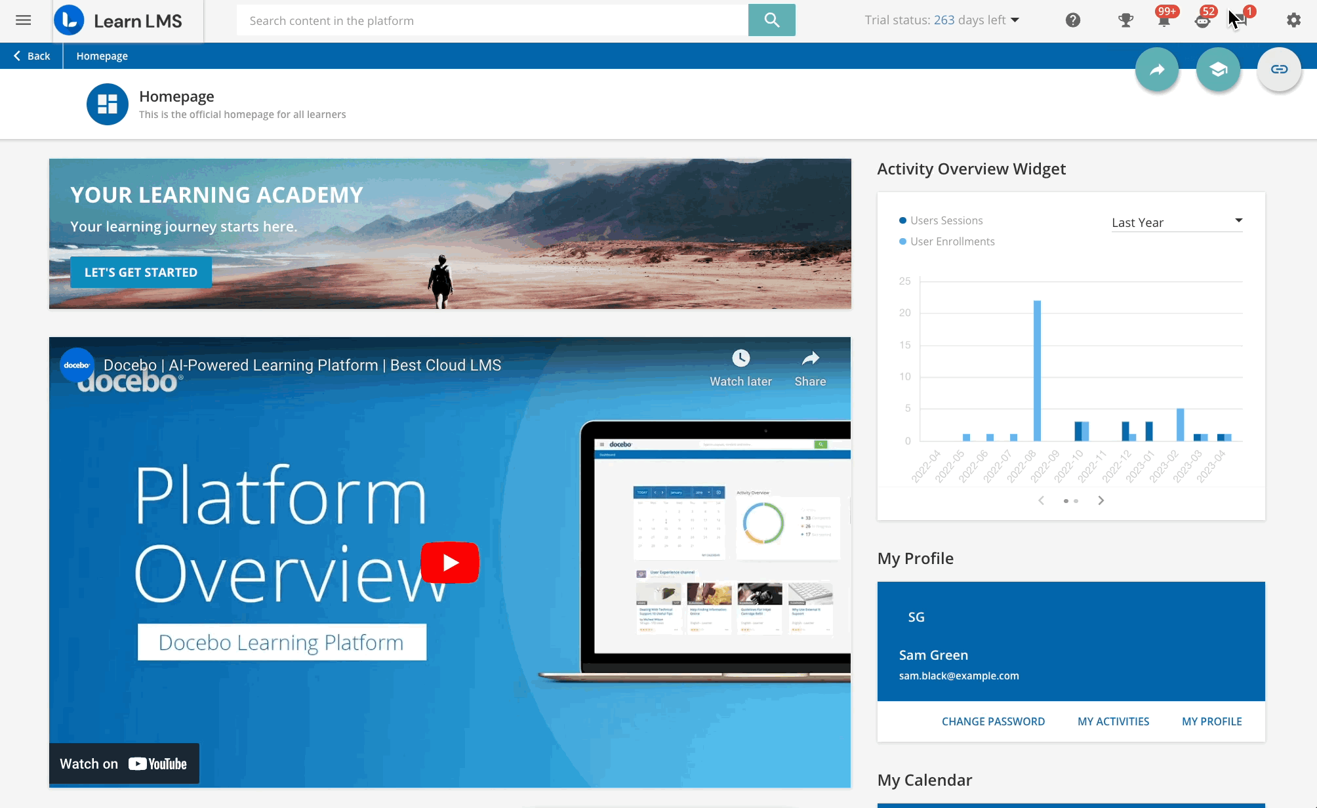The image size is (1317, 808).
Task: Click the search magnifier button
Action: tap(771, 20)
